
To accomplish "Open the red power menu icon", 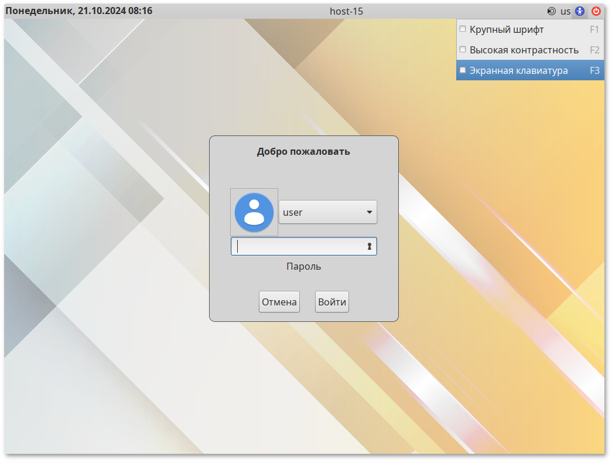I will point(596,11).
